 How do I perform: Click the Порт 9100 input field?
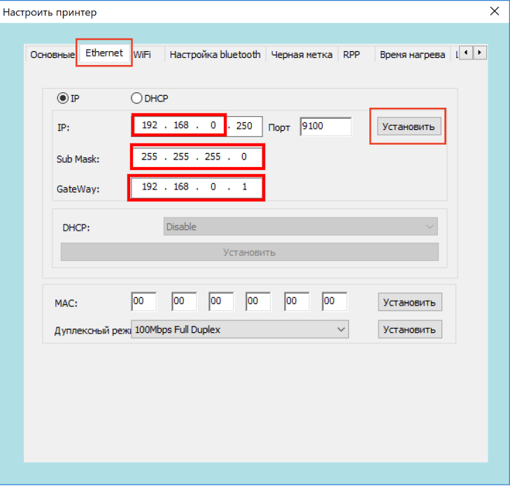(325, 127)
